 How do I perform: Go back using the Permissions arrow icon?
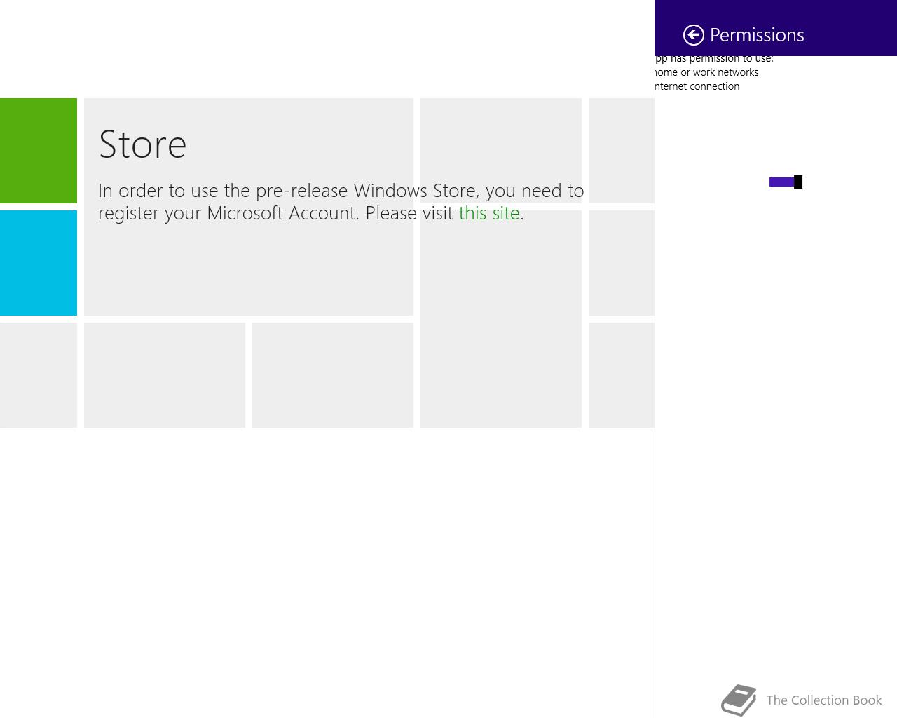694,35
